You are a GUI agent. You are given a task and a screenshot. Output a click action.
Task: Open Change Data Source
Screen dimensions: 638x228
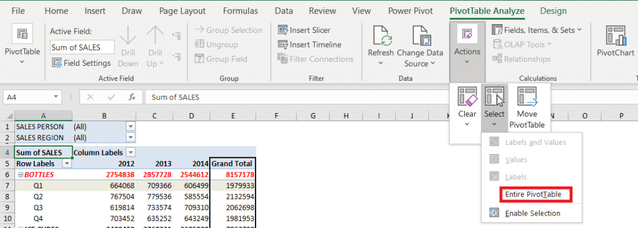(x=420, y=46)
